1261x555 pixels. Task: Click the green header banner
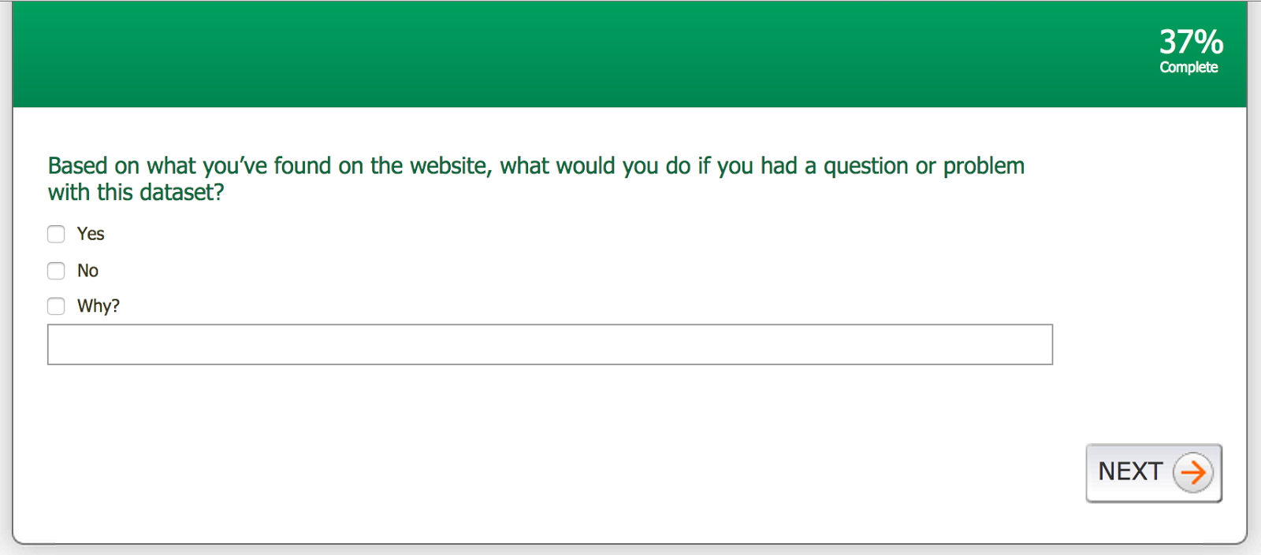tap(552, 55)
